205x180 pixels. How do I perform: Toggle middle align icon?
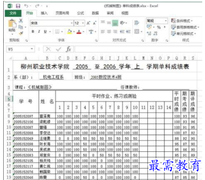tap(109, 23)
